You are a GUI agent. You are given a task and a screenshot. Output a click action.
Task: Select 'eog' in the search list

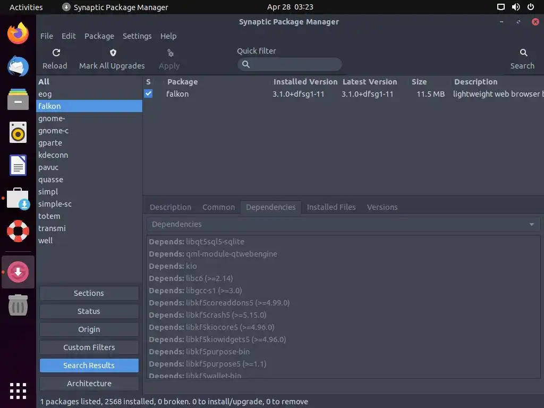click(x=89, y=94)
